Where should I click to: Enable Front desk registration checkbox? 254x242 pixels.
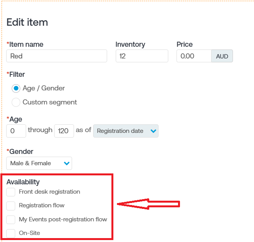tap(11, 192)
